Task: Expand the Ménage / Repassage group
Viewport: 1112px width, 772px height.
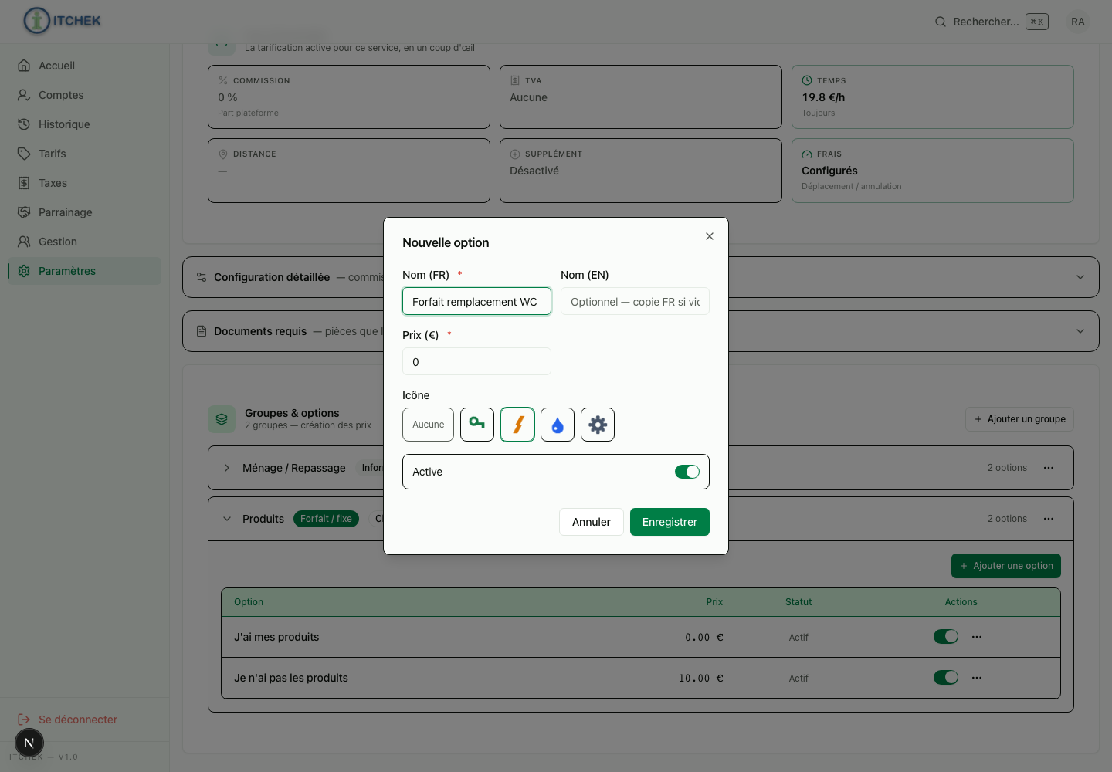Action: (227, 468)
